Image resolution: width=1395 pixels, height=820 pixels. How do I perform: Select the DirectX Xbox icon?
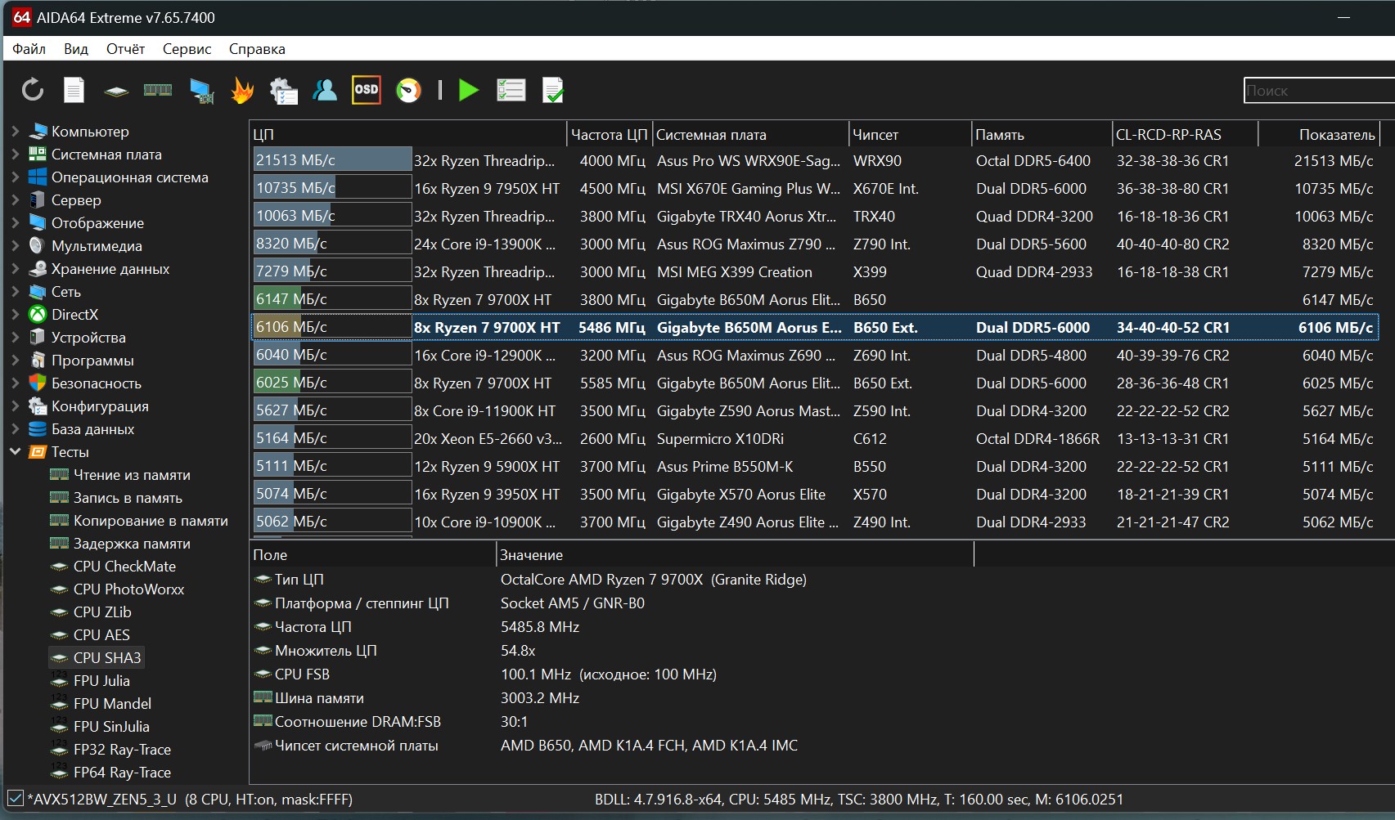[x=38, y=314]
